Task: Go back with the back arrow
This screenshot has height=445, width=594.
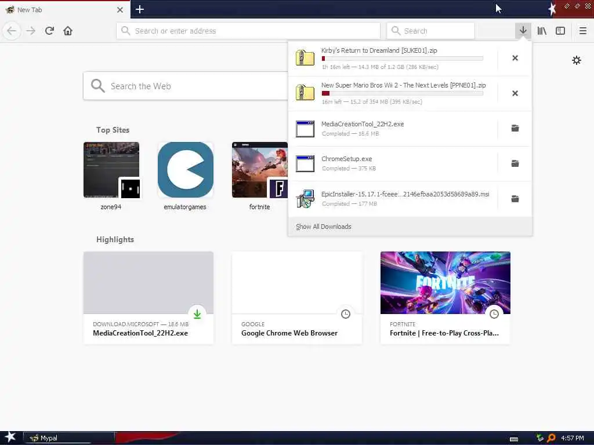Action: pyautogui.click(x=12, y=31)
